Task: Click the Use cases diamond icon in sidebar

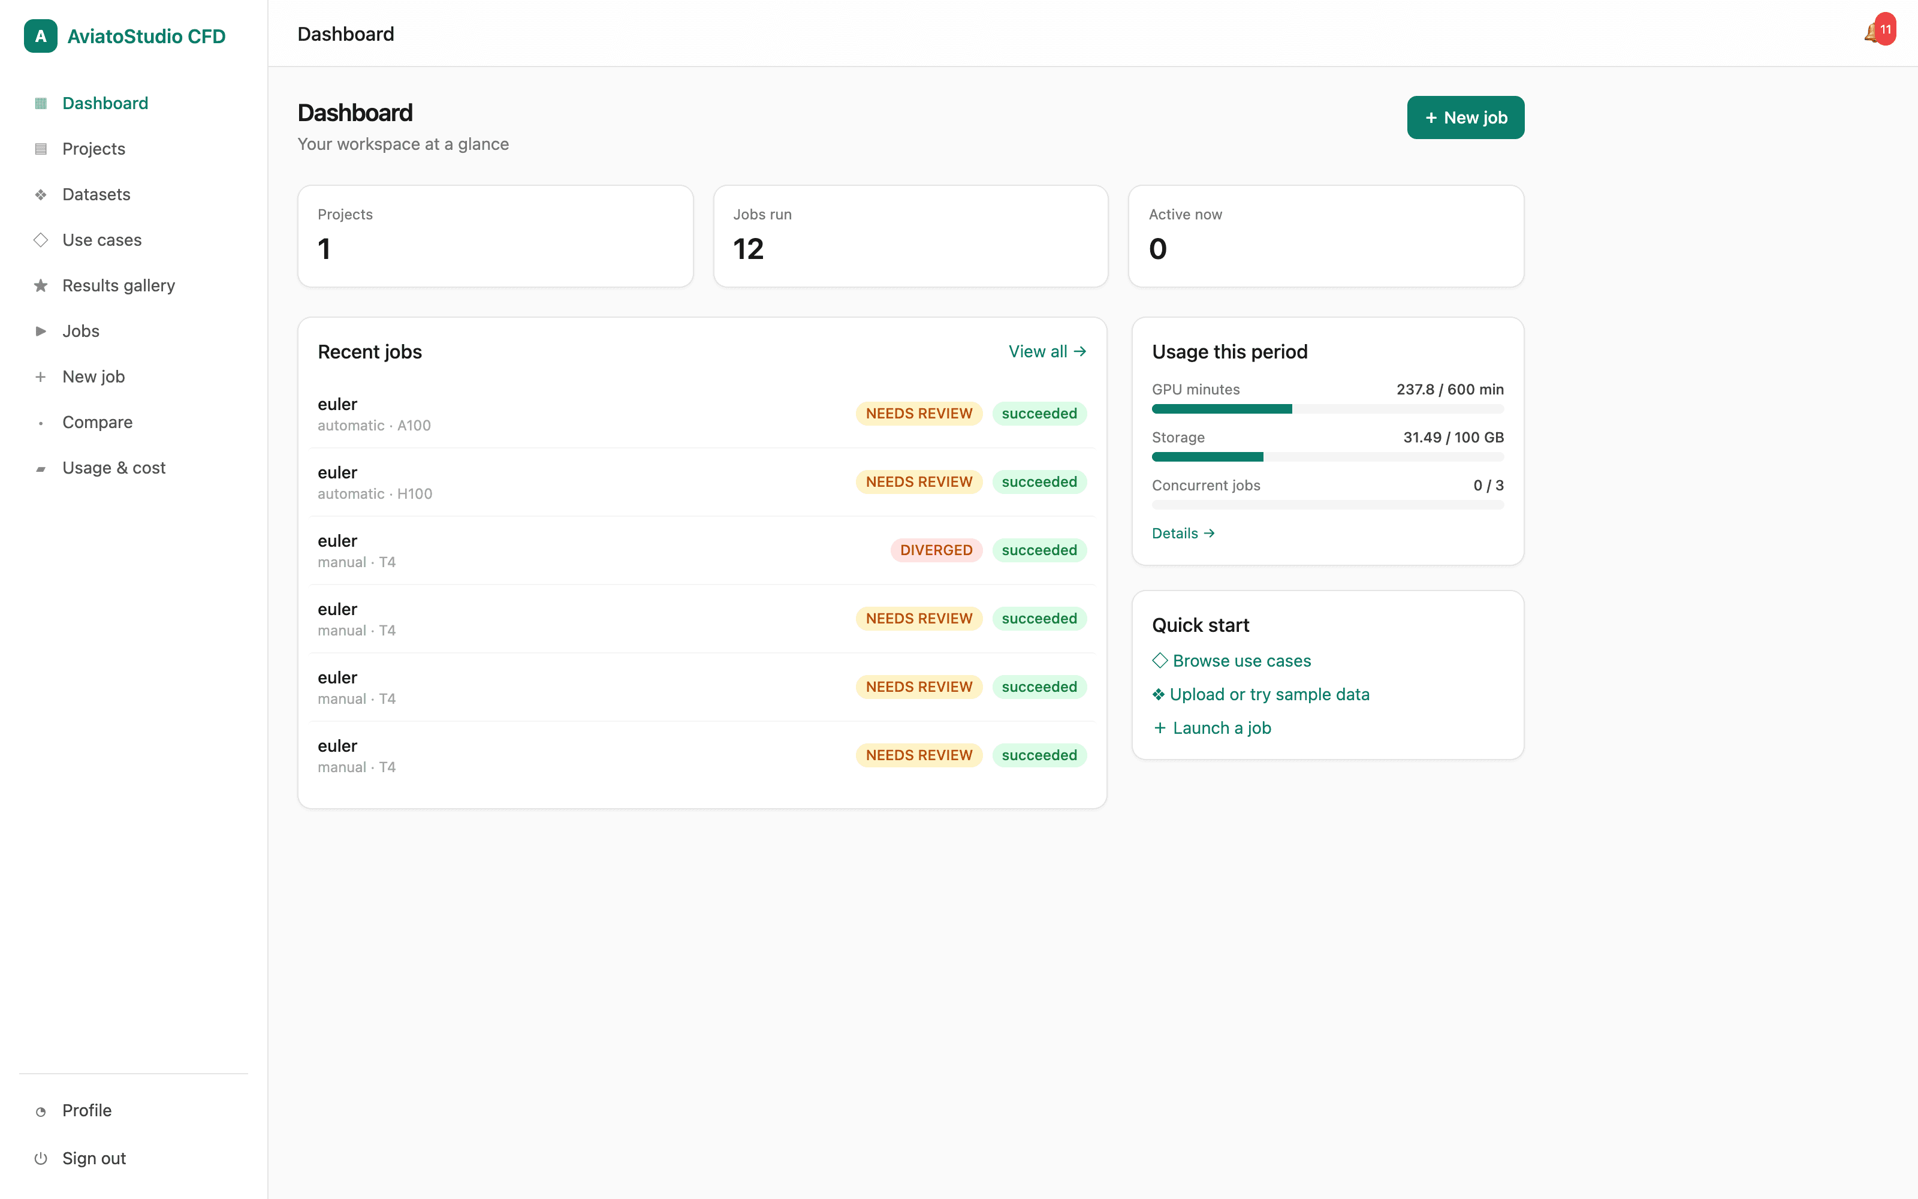Action: tap(40, 239)
